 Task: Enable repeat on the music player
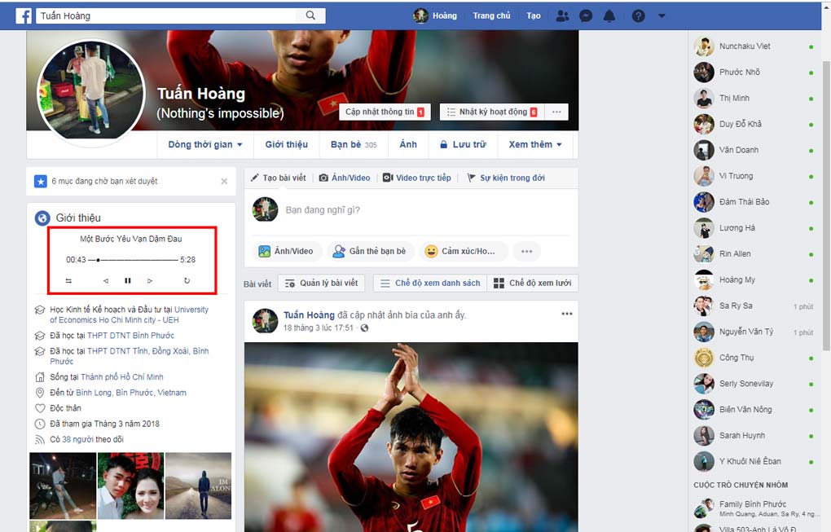coord(186,280)
